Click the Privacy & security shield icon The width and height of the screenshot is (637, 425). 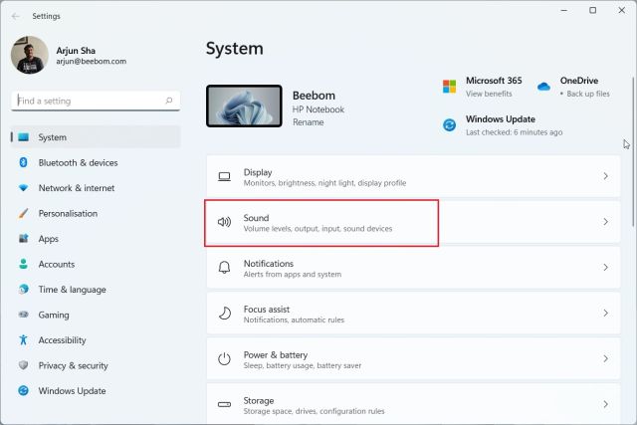point(23,365)
